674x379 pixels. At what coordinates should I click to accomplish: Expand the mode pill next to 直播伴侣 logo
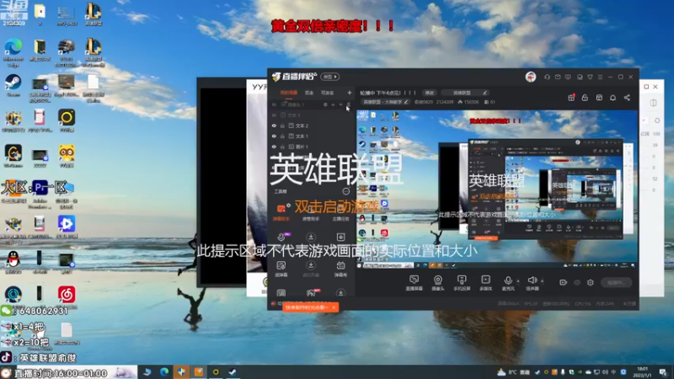tap(330, 77)
